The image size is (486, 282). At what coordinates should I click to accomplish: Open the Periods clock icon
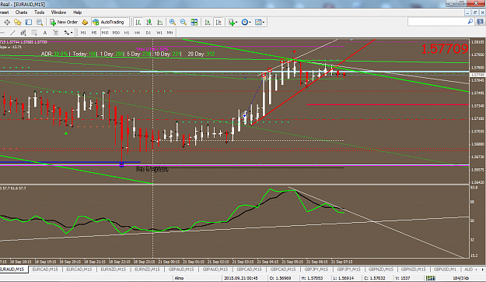pyautogui.click(x=244, y=22)
